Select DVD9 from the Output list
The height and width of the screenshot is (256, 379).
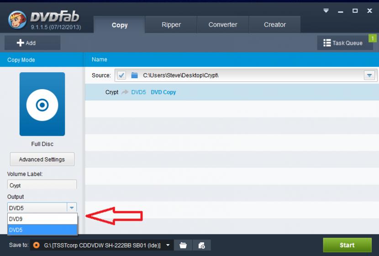coord(42,219)
